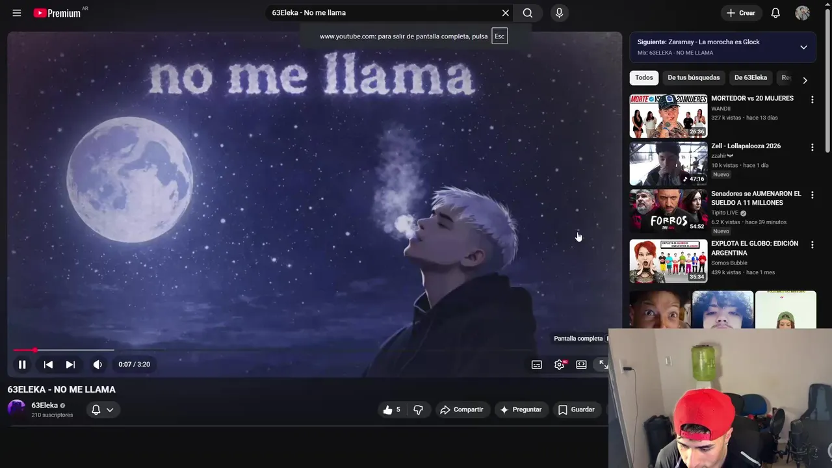The width and height of the screenshot is (832, 468).
Task: Open MORTEDOR vs 20 MUJERES thumbnail
Action: point(668,116)
